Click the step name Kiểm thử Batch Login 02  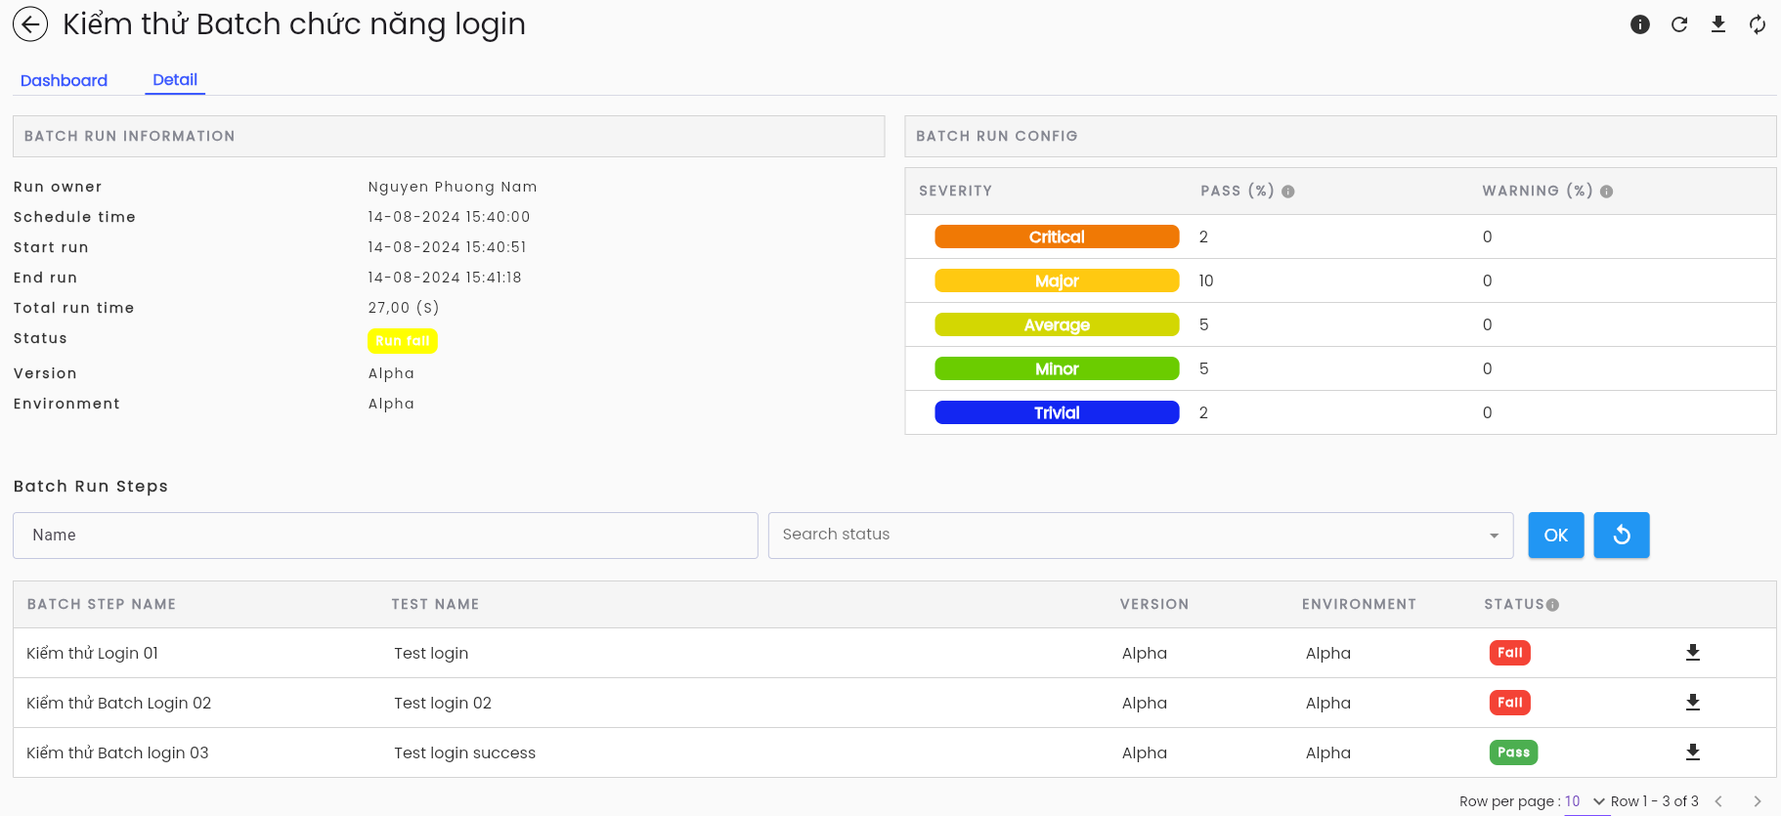pyautogui.click(x=118, y=703)
